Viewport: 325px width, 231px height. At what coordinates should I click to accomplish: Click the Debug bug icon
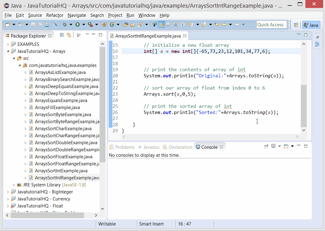coord(65,25)
